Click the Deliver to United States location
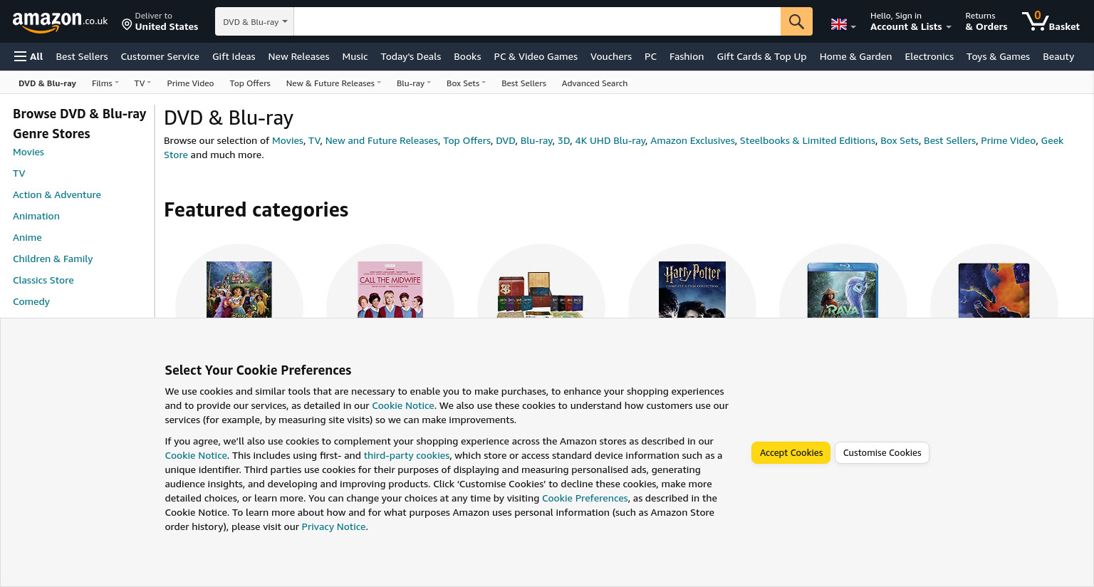Screen dimensions: 1094x587 (x=160, y=21)
